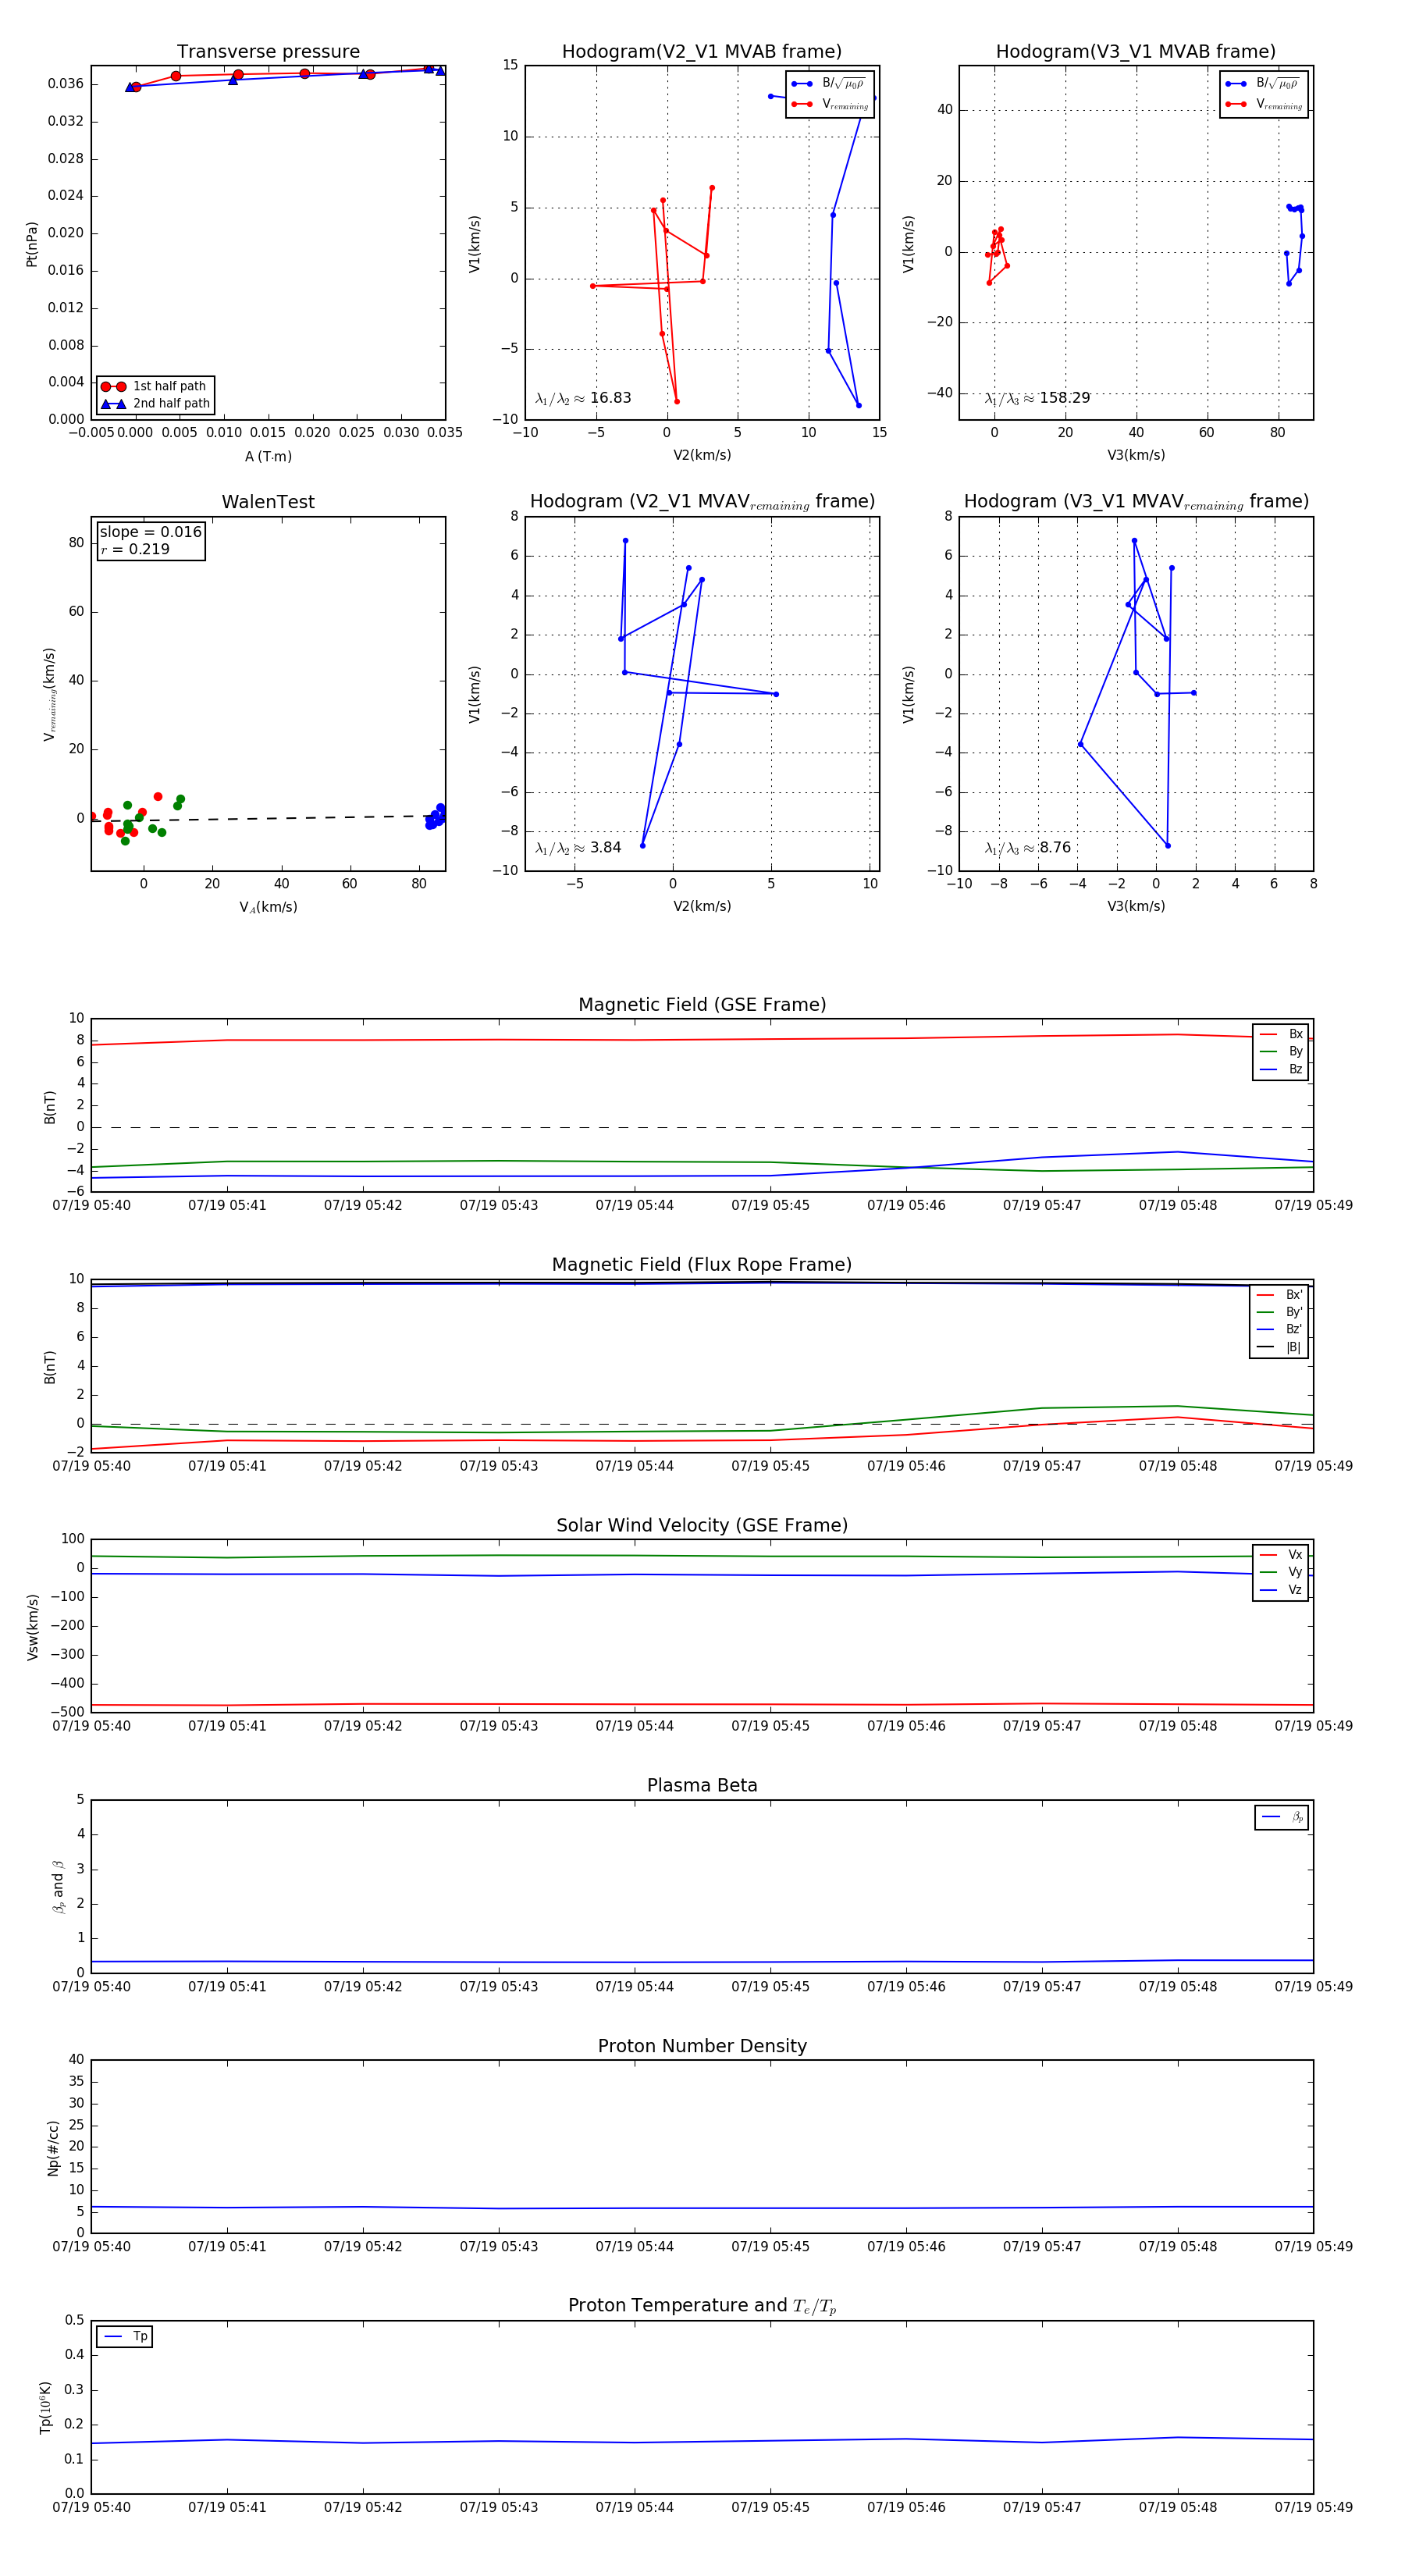
Task: Click the 'slope = 0.016' annotation
Action: [150, 532]
